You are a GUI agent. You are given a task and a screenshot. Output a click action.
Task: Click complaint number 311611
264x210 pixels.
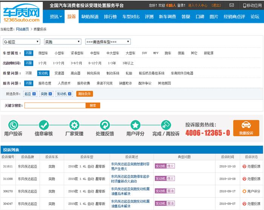pyautogui.click(x=8, y=166)
